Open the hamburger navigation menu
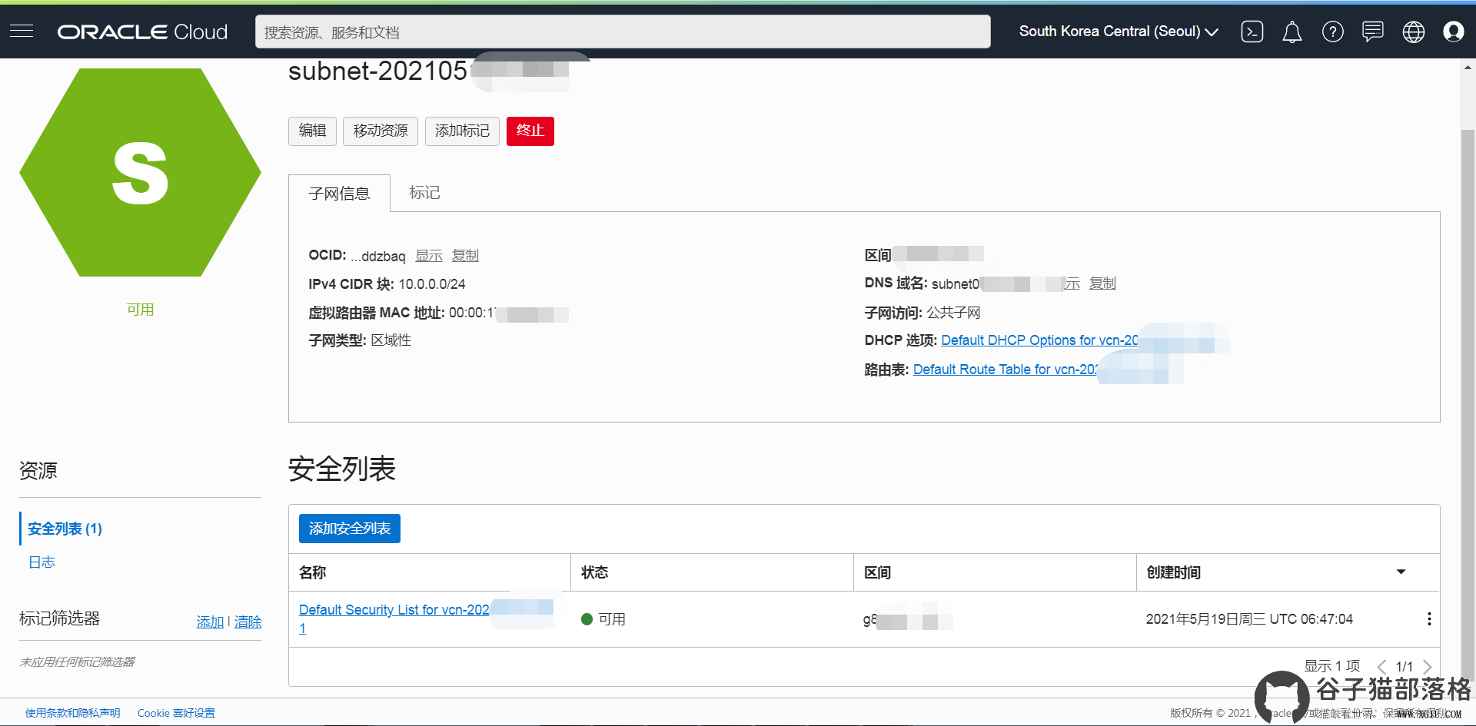 pyautogui.click(x=22, y=31)
